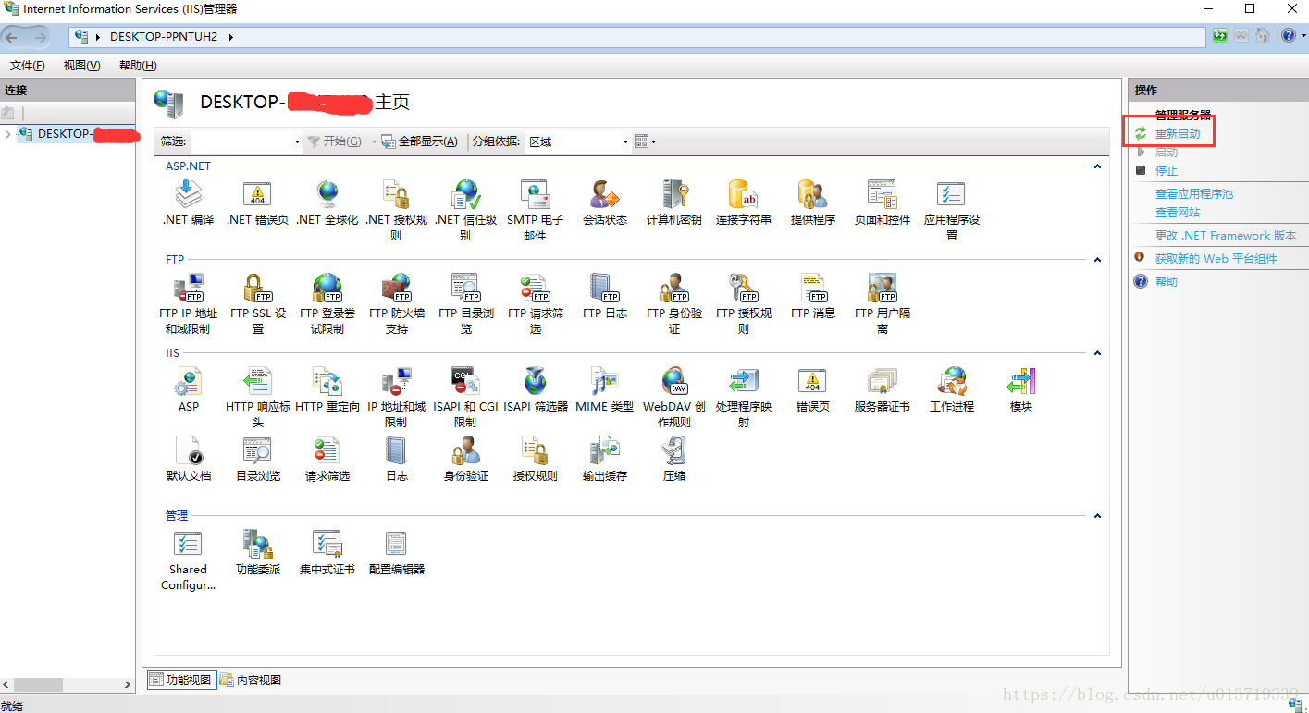Image resolution: width=1309 pixels, height=713 pixels.
Task: Collapse the FTP group section
Action: (1098, 260)
